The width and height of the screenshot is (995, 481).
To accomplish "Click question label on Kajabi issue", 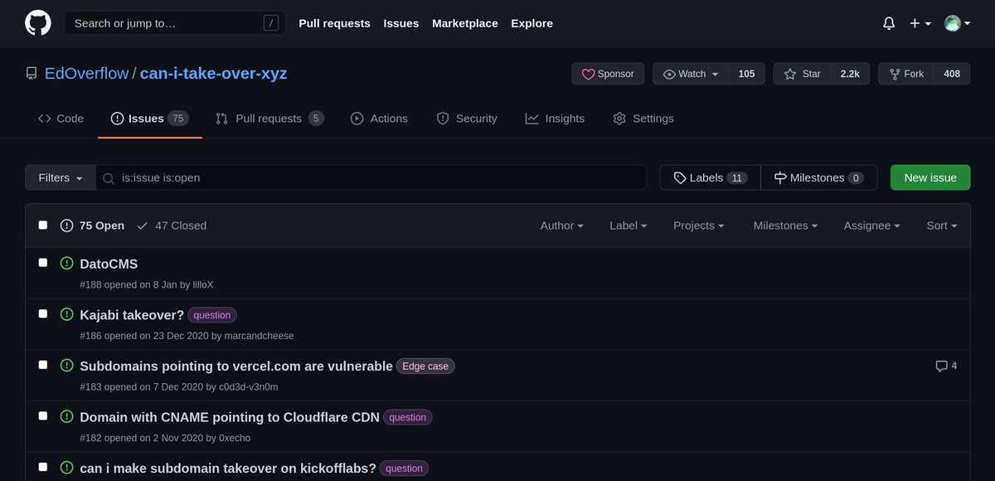I will click(212, 315).
